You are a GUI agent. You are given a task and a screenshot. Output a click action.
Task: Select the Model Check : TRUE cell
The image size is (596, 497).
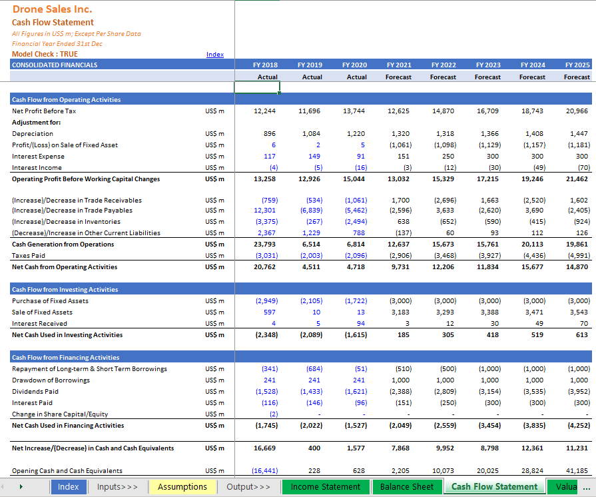45,54
